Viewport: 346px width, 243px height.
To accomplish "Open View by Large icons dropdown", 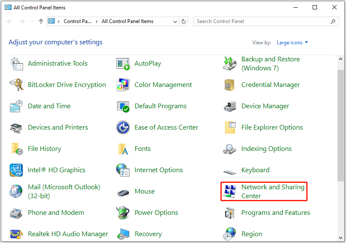I will [x=292, y=43].
